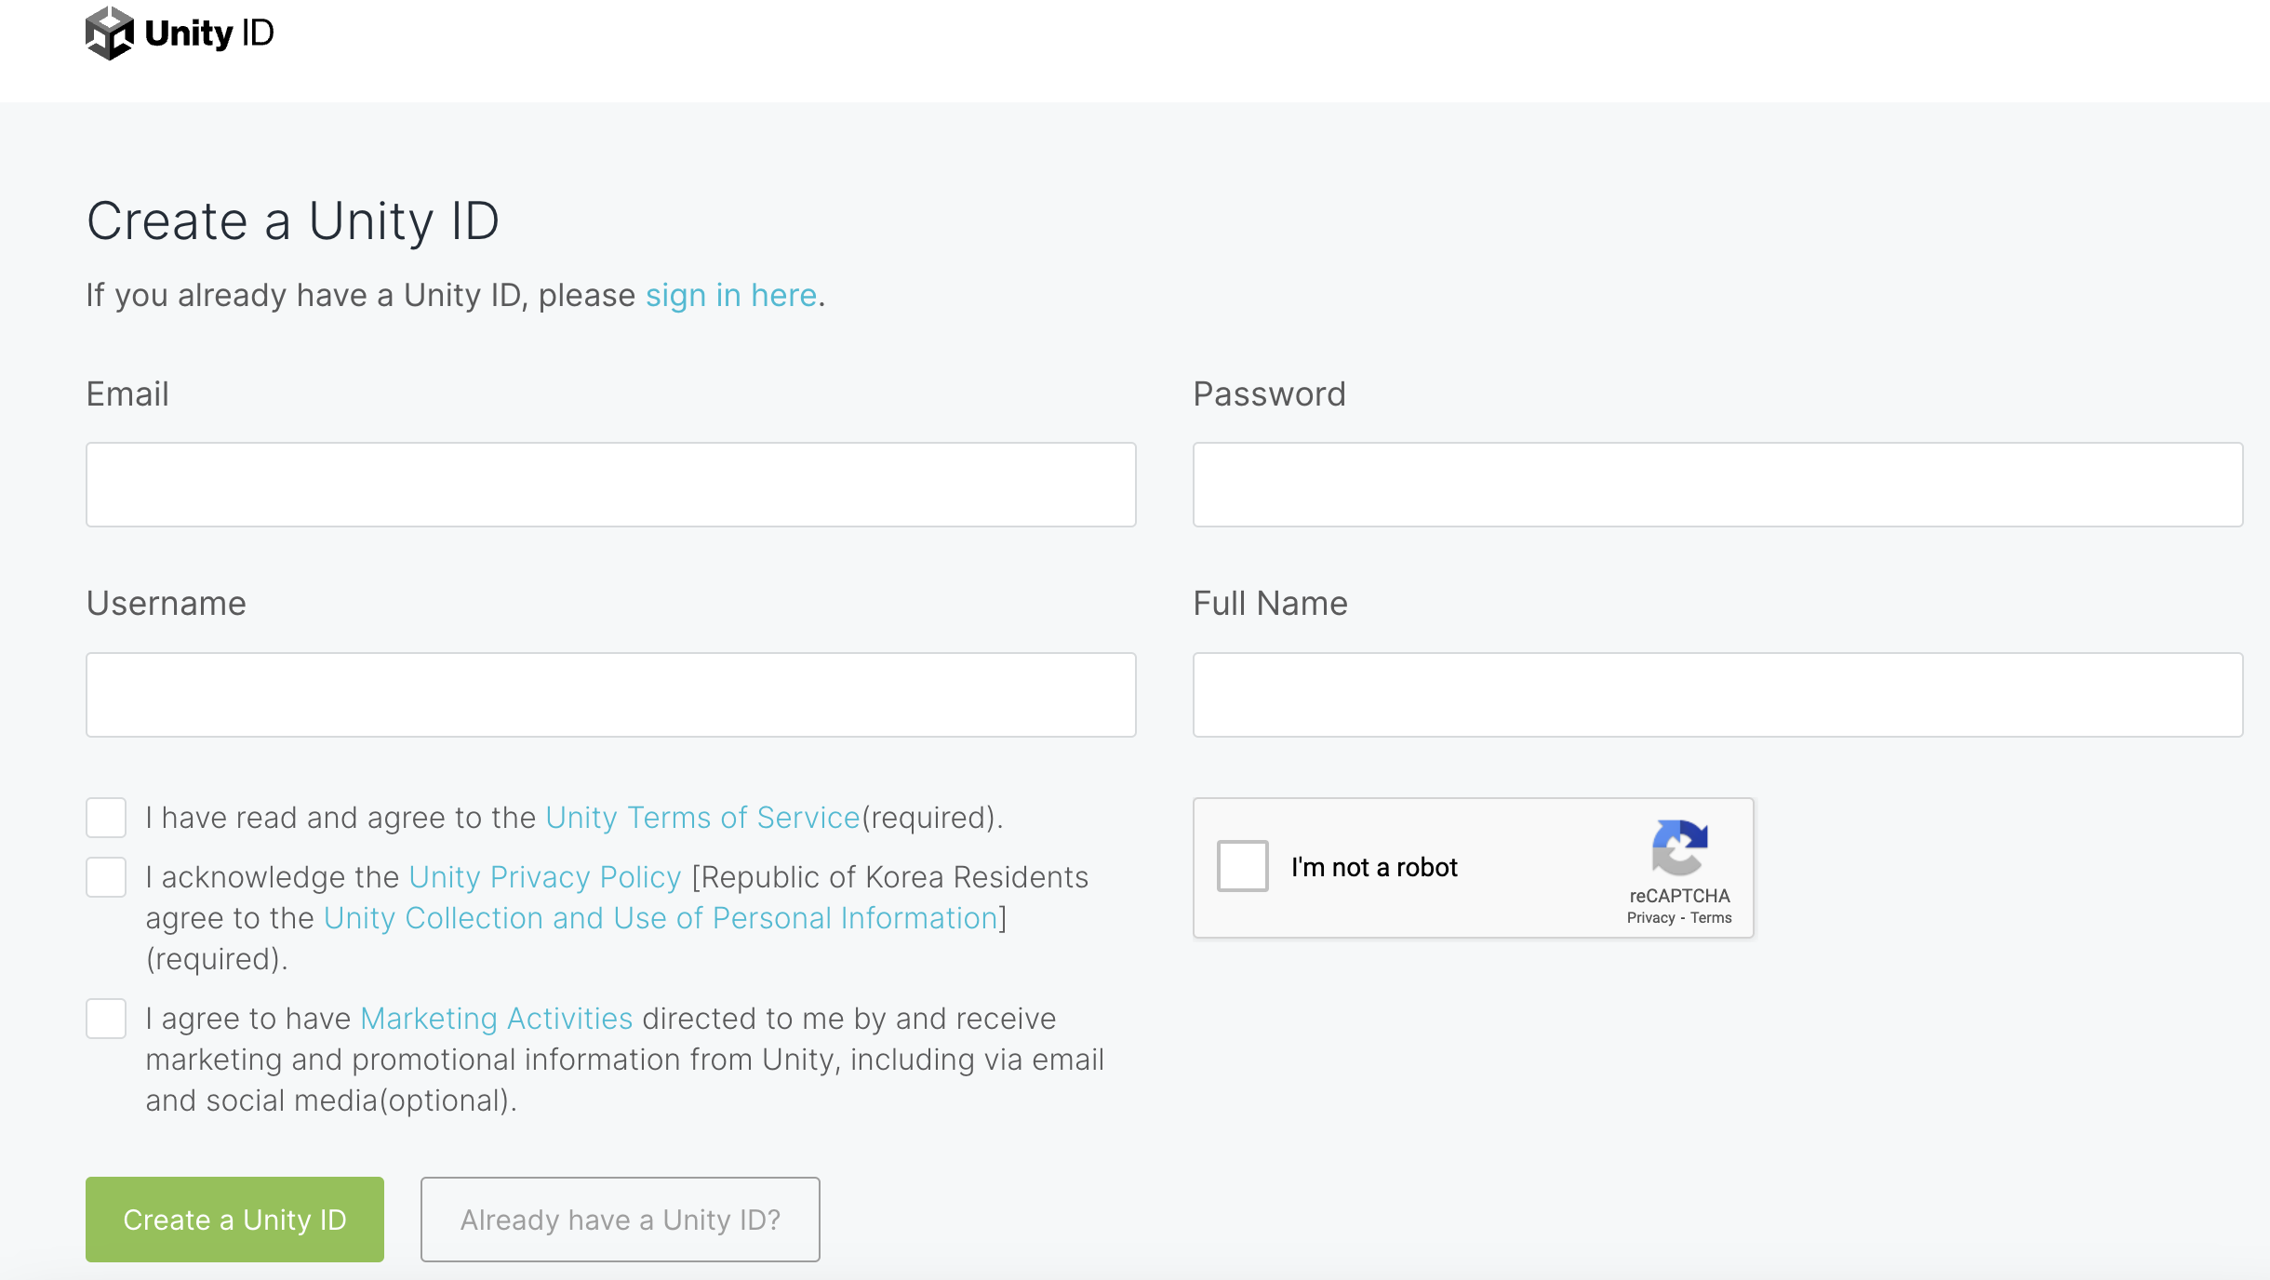
Task: Click the reCAPTCHA checkbox icon
Action: [1244, 867]
